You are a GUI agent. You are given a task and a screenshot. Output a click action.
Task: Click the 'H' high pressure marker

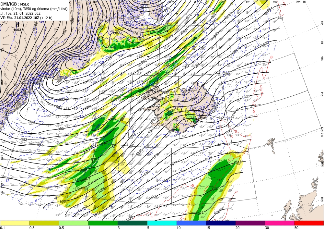point(17,25)
